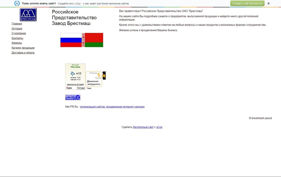Click the 'бесплатный сайт' footer link
The height and width of the screenshot is (177, 281).
click(x=143, y=127)
